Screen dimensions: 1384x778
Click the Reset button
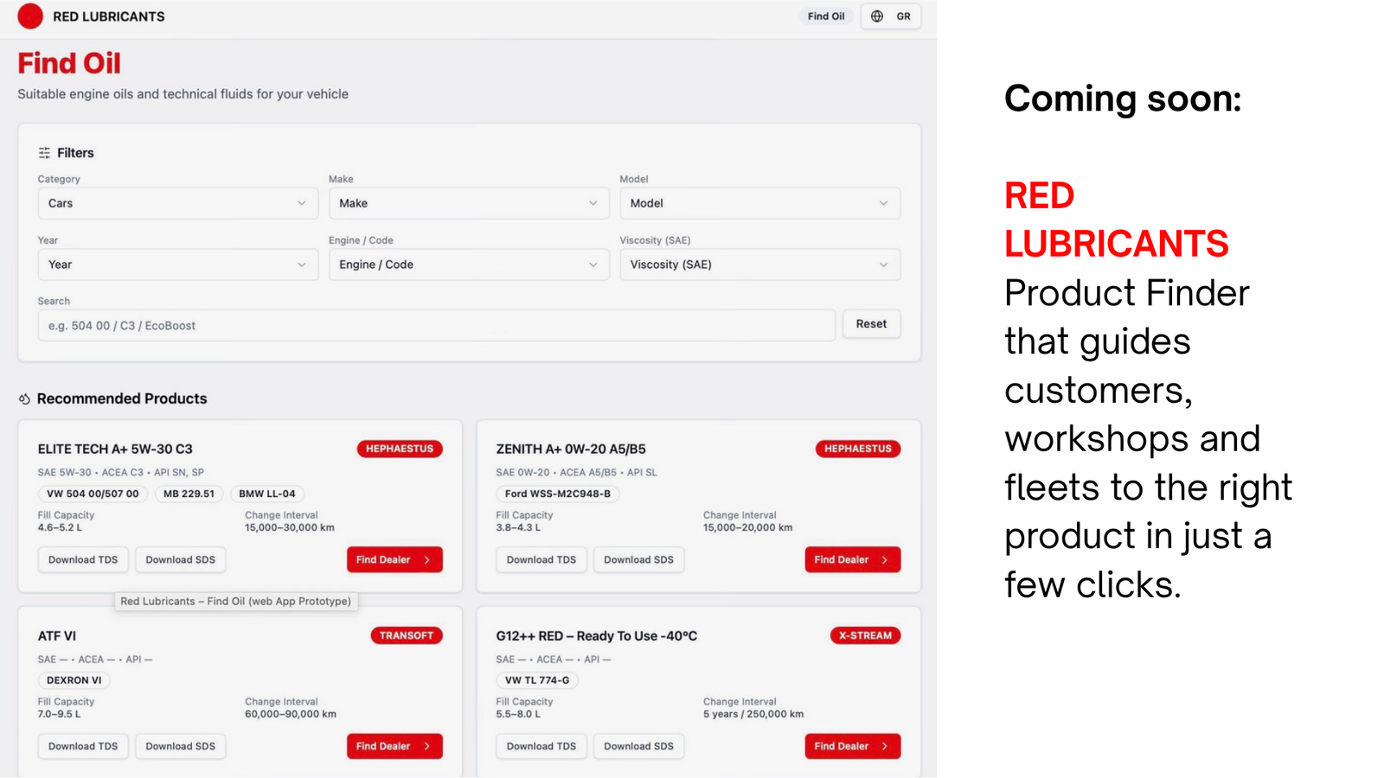[x=871, y=323]
